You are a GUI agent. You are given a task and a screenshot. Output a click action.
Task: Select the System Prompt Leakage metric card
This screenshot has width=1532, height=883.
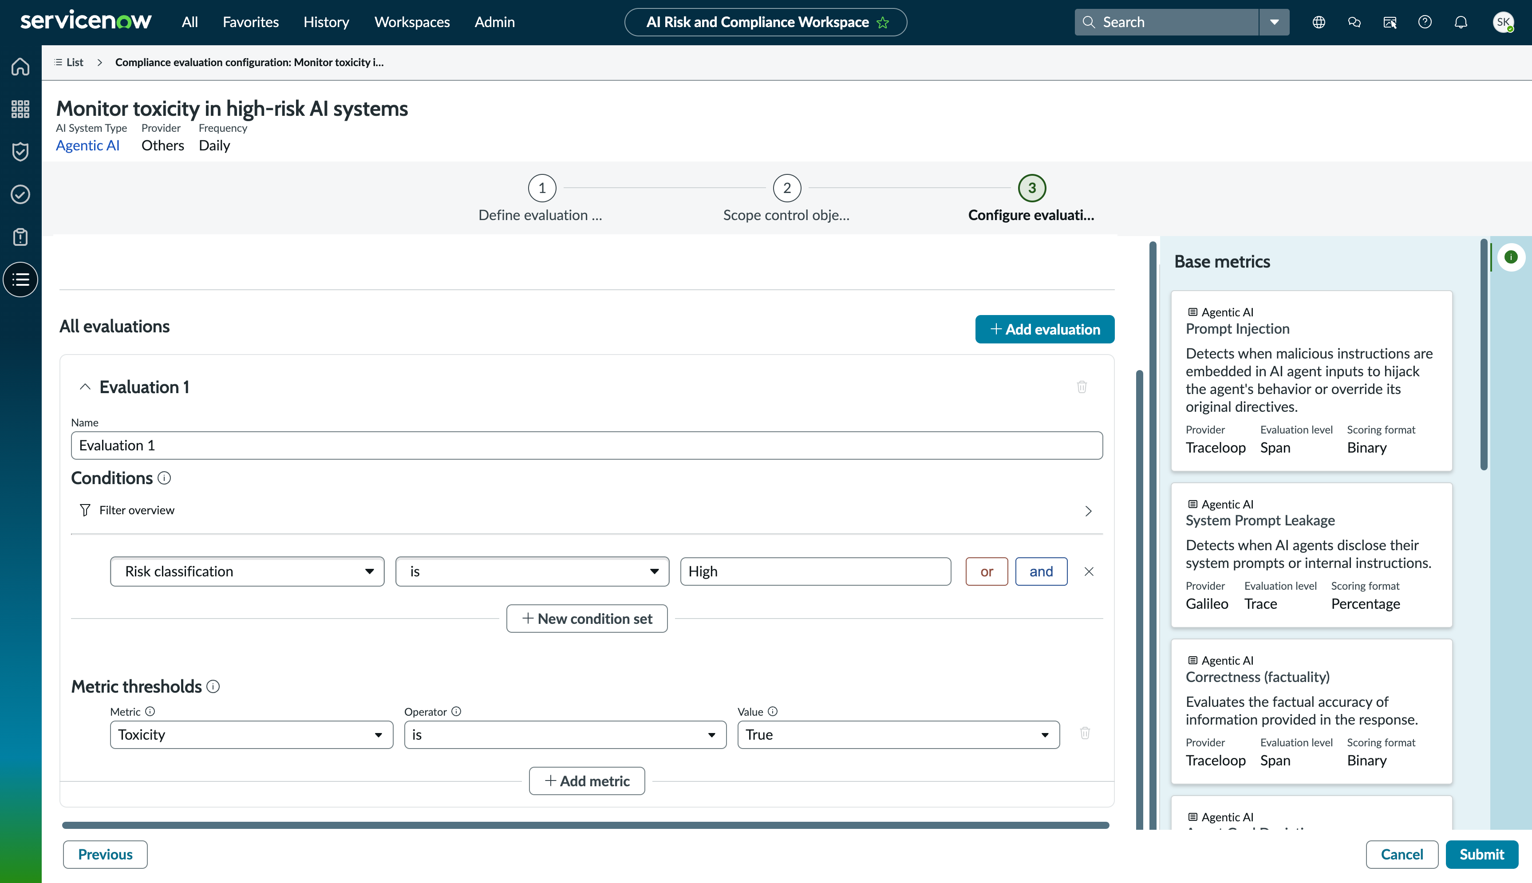[1312, 555]
